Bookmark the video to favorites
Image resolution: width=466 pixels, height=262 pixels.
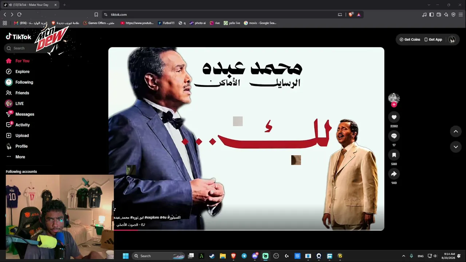pos(394,155)
